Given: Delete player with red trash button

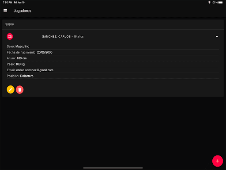Looking at the screenshot, I should pyautogui.click(x=20, y=89).
